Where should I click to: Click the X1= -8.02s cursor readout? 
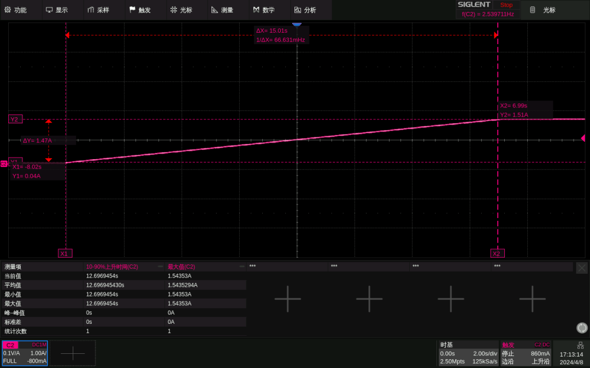(x=27, y=167)
